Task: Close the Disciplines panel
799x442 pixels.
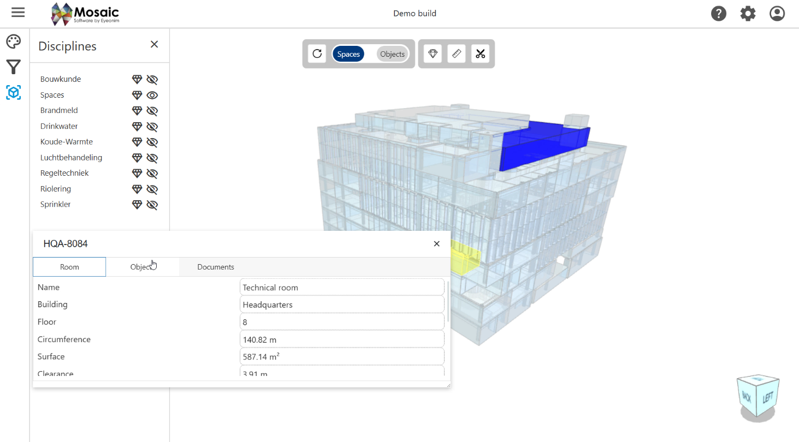Action: click(x=155, y=44)
